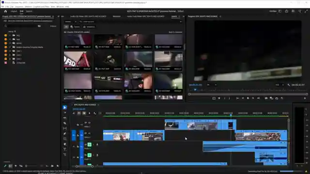Open the Program monitor button editor plus
Screen dimensions: 310x174
tap(305, 98)
